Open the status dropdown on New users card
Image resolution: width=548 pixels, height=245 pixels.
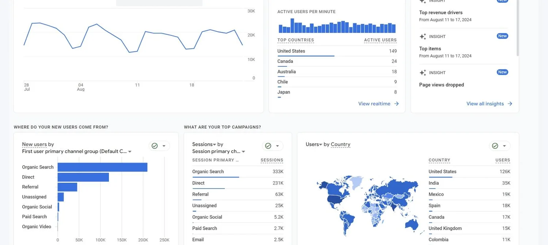click(x=164, y=146)
